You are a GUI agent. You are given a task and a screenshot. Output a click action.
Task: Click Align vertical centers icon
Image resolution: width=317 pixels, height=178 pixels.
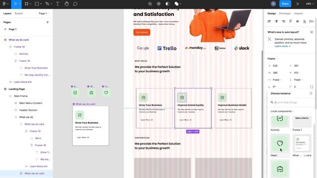pyautogui.click(x=298, y=21)
